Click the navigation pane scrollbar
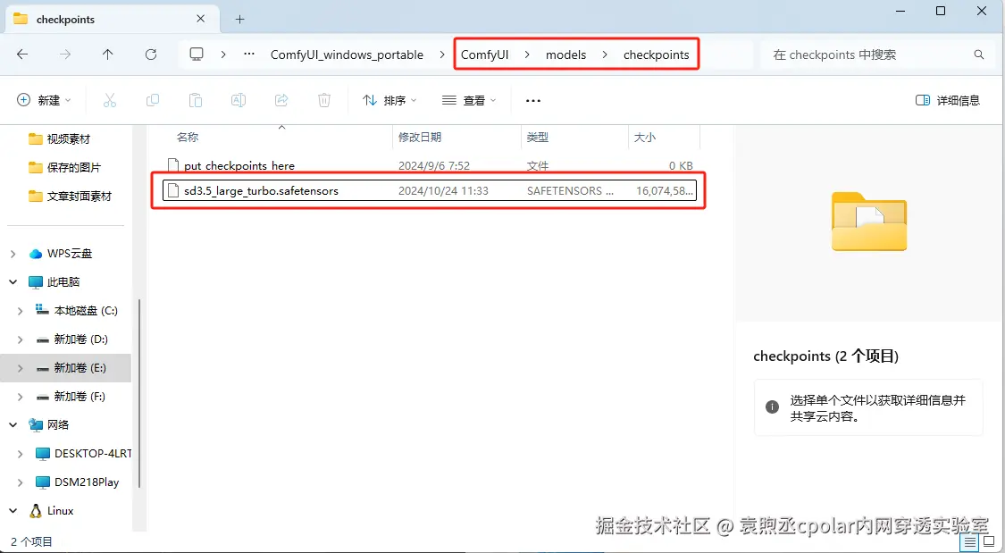The image size is (1005, 553). (x=139, y=394)
